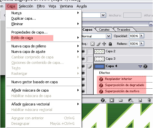Choose Nuevo sector basado en capa
Viewport: 153px width, 128px height.
[x=44, y=82]
